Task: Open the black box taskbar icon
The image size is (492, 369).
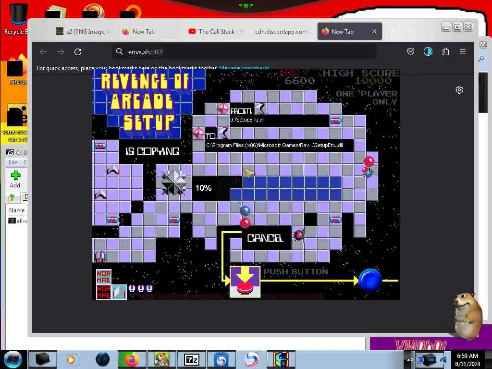Action: point(42,359)
